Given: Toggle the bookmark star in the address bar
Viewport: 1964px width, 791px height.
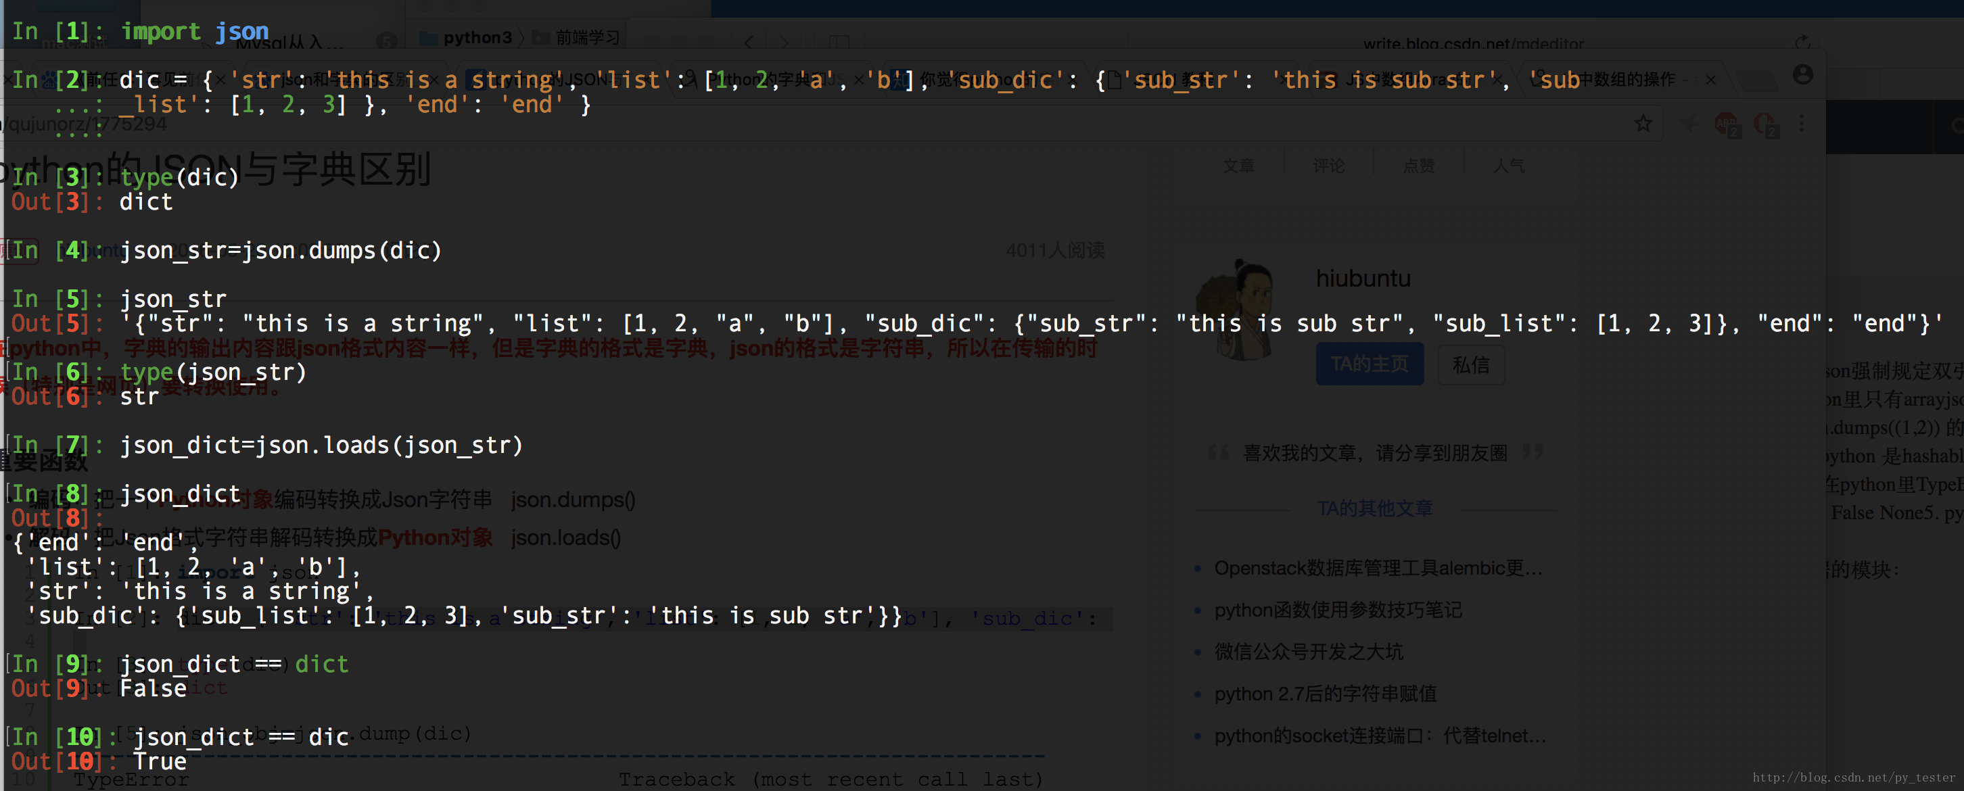Looking at the screenshot, I should click(1644, 124).
